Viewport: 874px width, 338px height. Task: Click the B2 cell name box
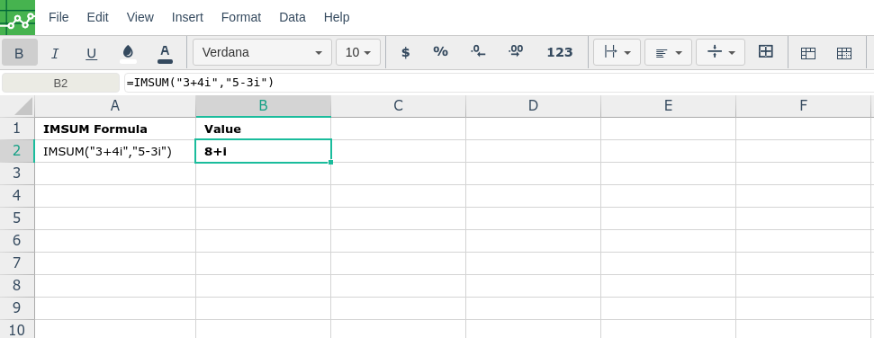tap(60, 83)
